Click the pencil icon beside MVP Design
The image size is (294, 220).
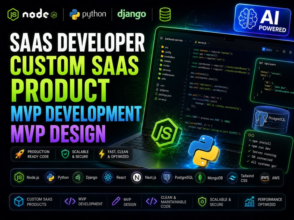coord(116,201)
